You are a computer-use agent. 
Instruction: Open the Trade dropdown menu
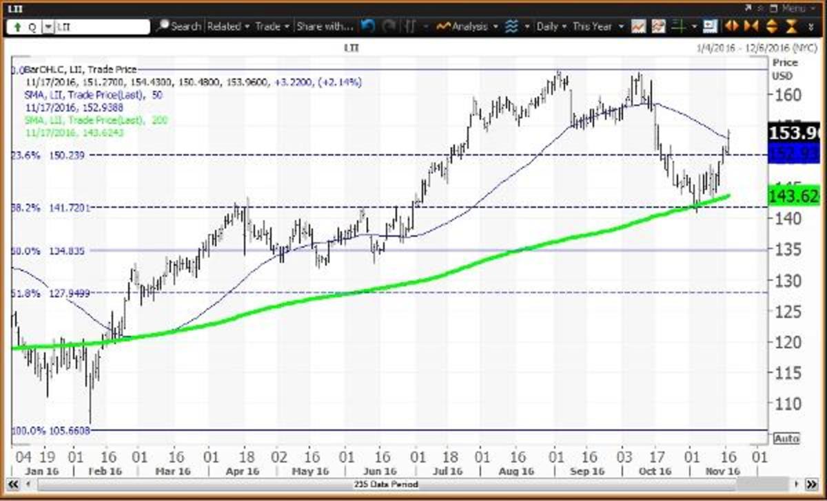pos(272,27)
